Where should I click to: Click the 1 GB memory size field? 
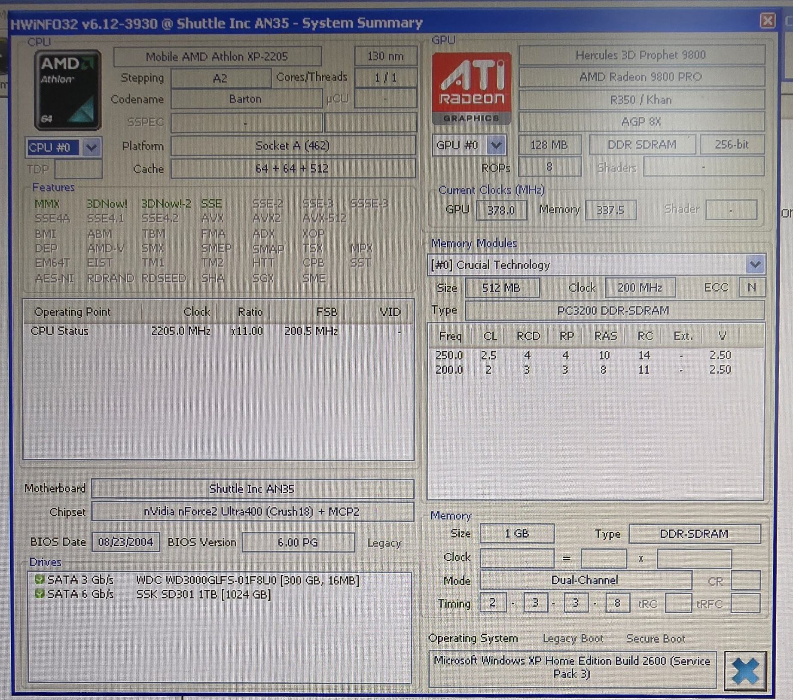pos(517,533)
